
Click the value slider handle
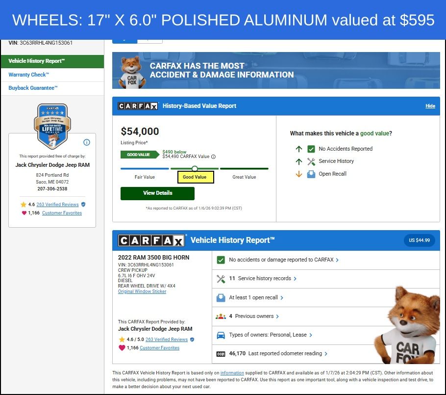tap(195, 168)
